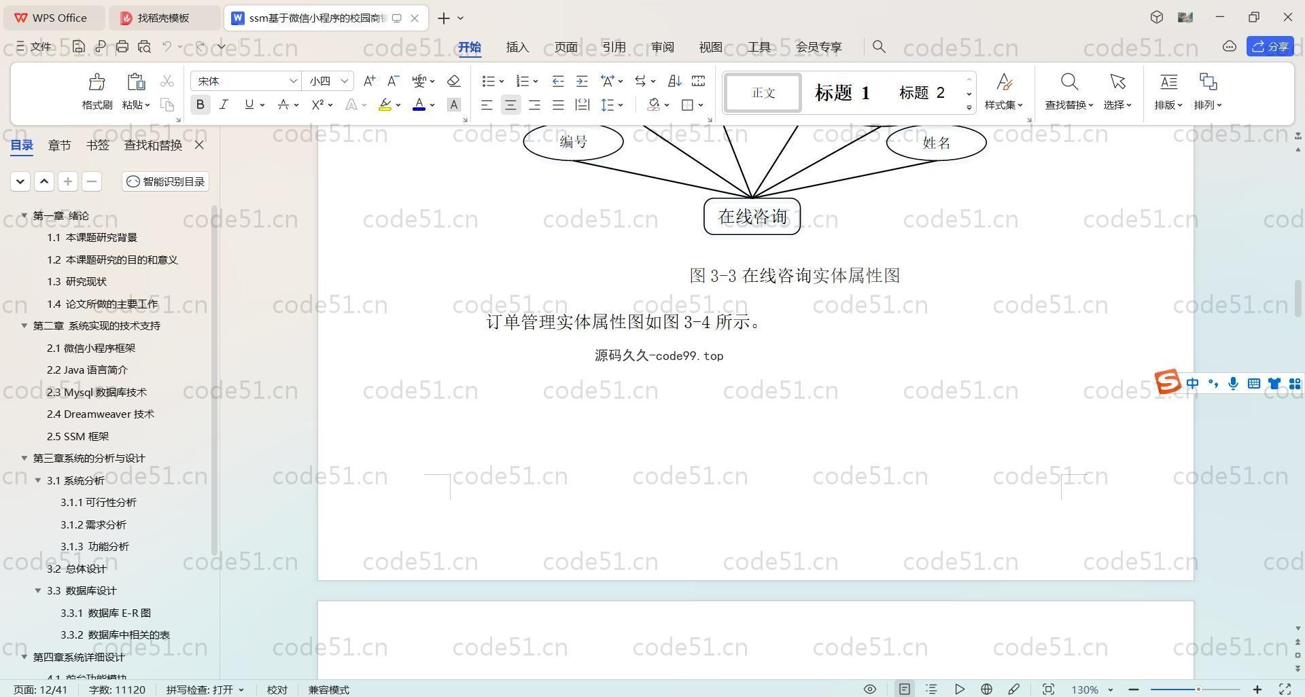Click the Full screen icon in status bar
Screen dimensions: 1305x697
tap(1285, 689)
